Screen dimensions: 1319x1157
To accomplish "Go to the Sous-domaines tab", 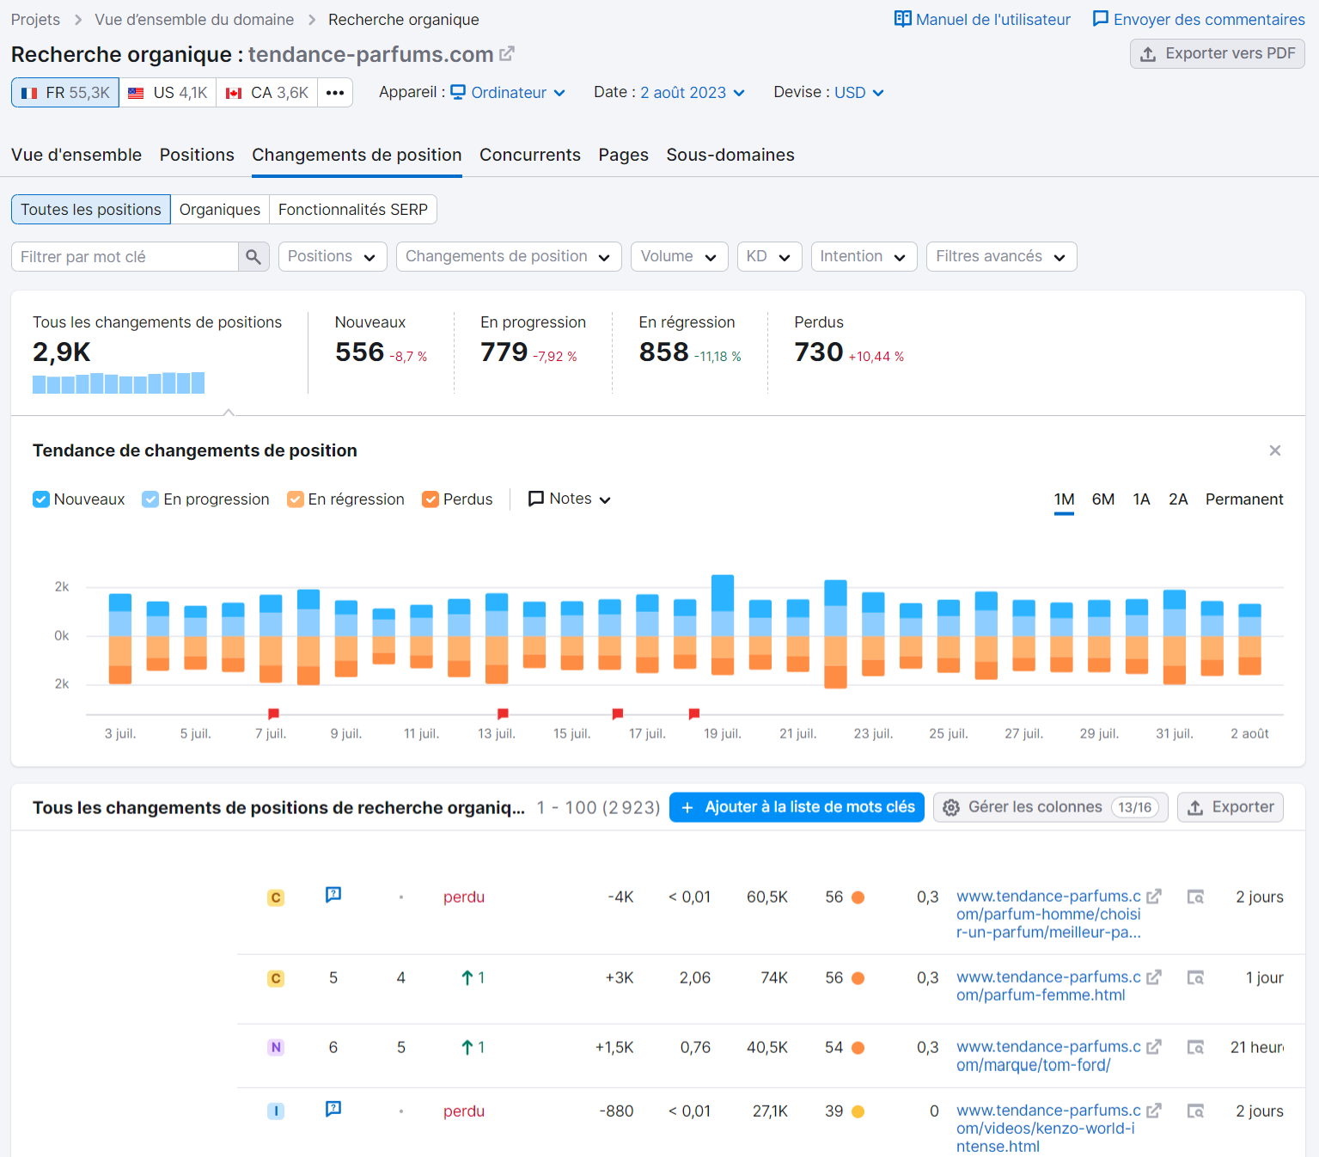I will point(730,155).
